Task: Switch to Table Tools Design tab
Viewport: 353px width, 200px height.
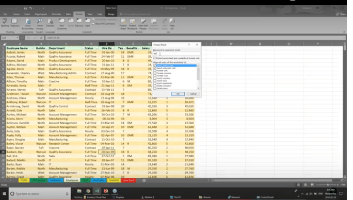Action: tap(111, 14)
